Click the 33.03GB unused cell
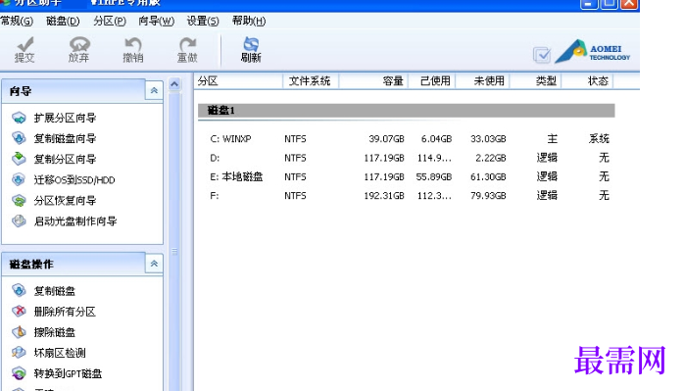The width and height of the screenshot is (684, 391). tap(488, 139)
